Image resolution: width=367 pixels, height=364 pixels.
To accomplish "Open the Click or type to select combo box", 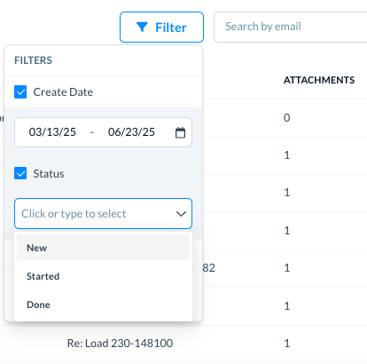I will 103,214.
